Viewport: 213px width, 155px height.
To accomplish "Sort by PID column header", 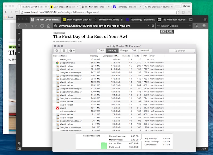I will click(145, 56).
